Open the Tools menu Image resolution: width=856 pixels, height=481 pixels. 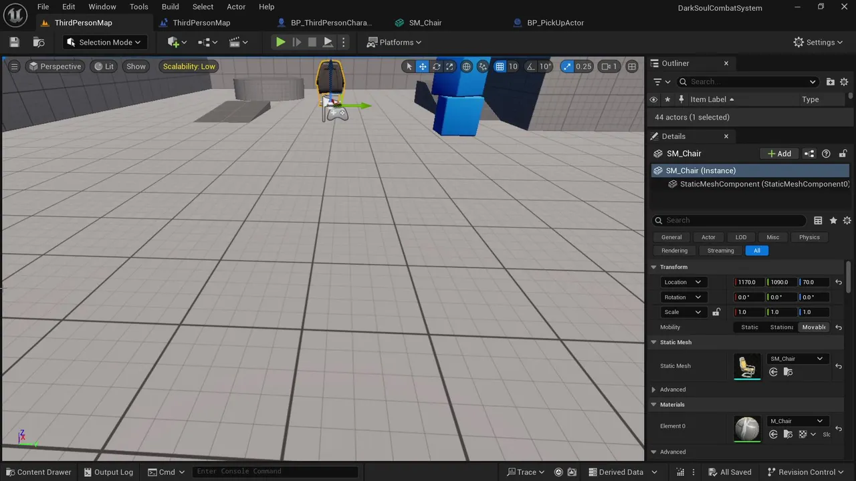coord(139,7)
